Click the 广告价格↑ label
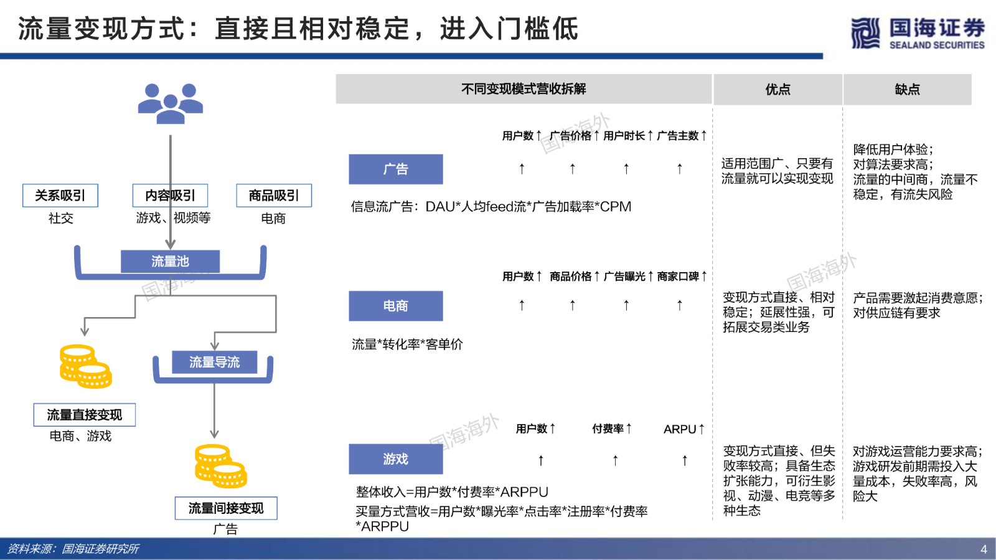This screenshot has height=560, width=996. [x=575, y=136]
